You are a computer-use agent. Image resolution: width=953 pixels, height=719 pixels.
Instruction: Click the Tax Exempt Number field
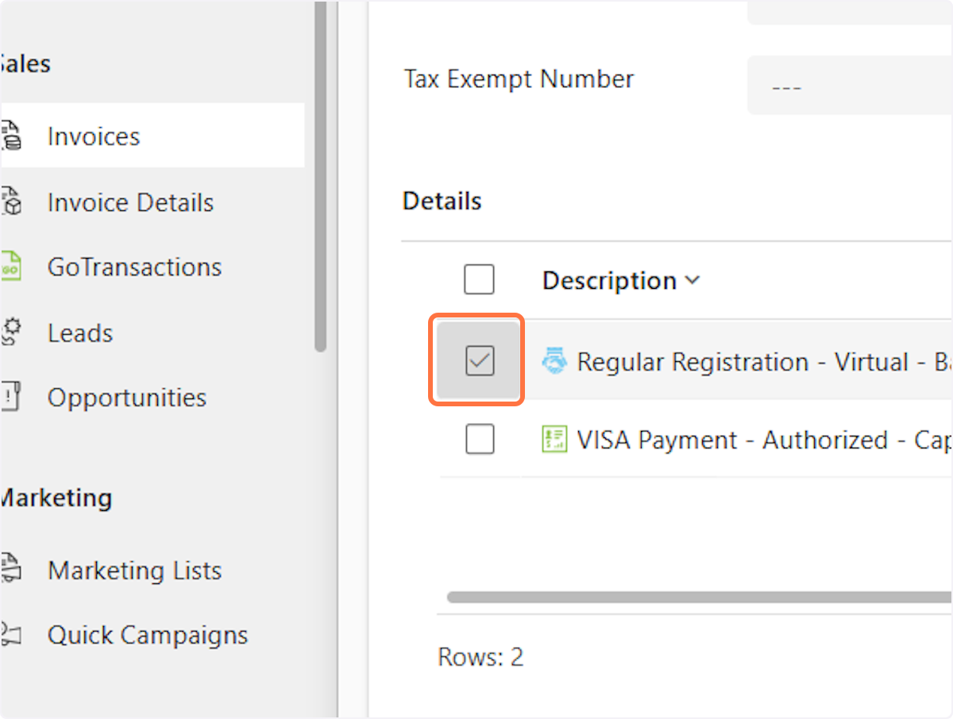point(850,85)
